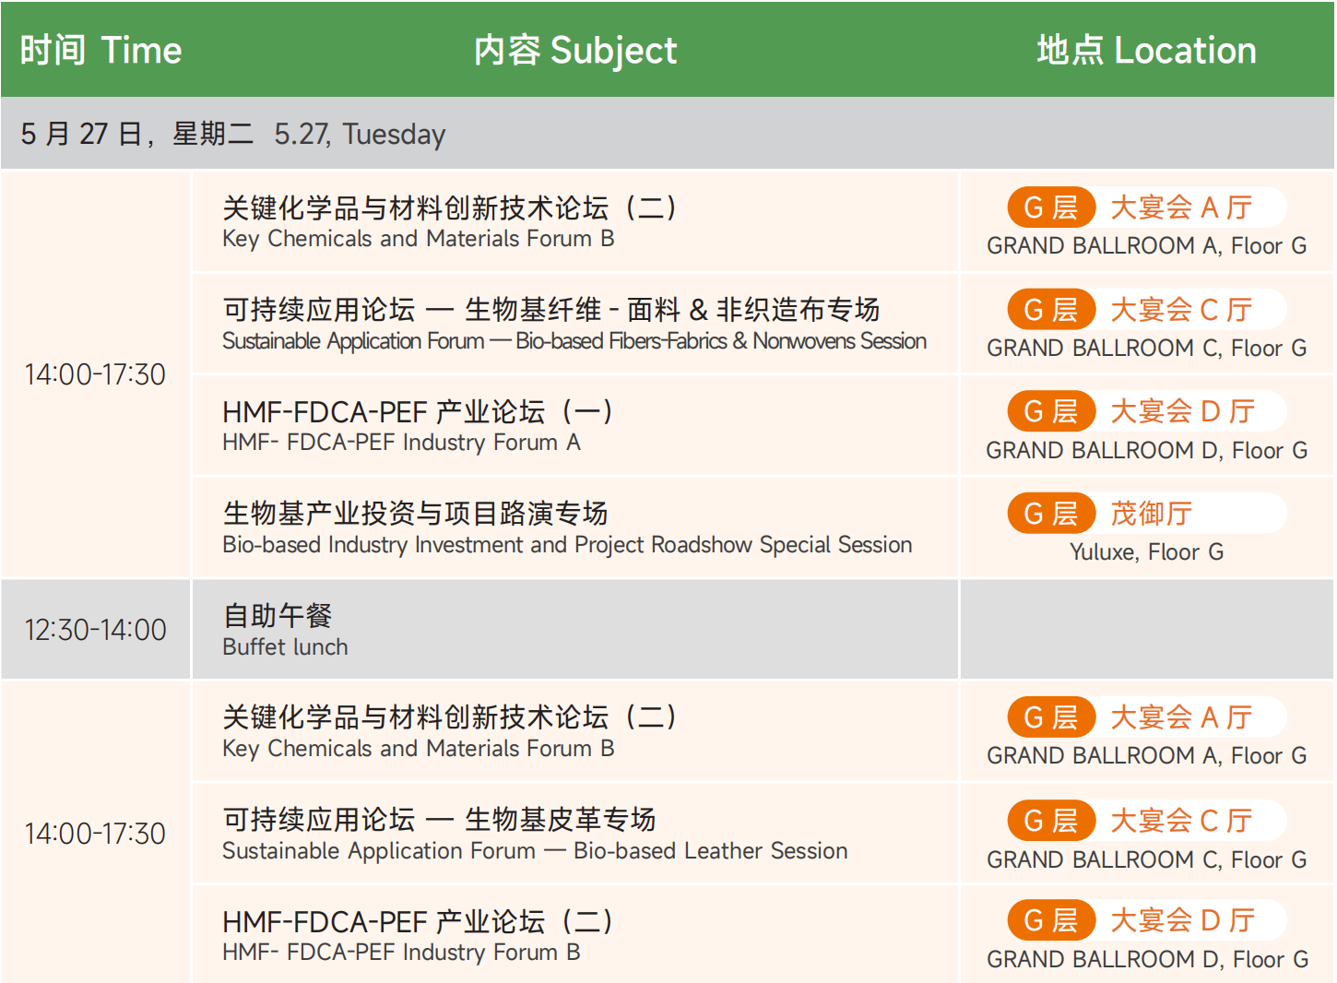Open the Bio-based Leather Session entry

click(x=535, y=851)
